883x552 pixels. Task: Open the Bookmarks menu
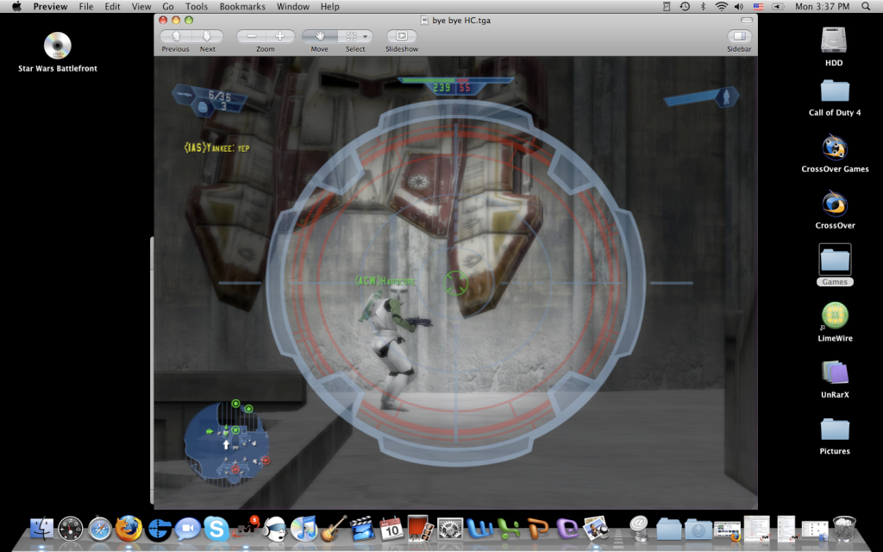point(242,7)
